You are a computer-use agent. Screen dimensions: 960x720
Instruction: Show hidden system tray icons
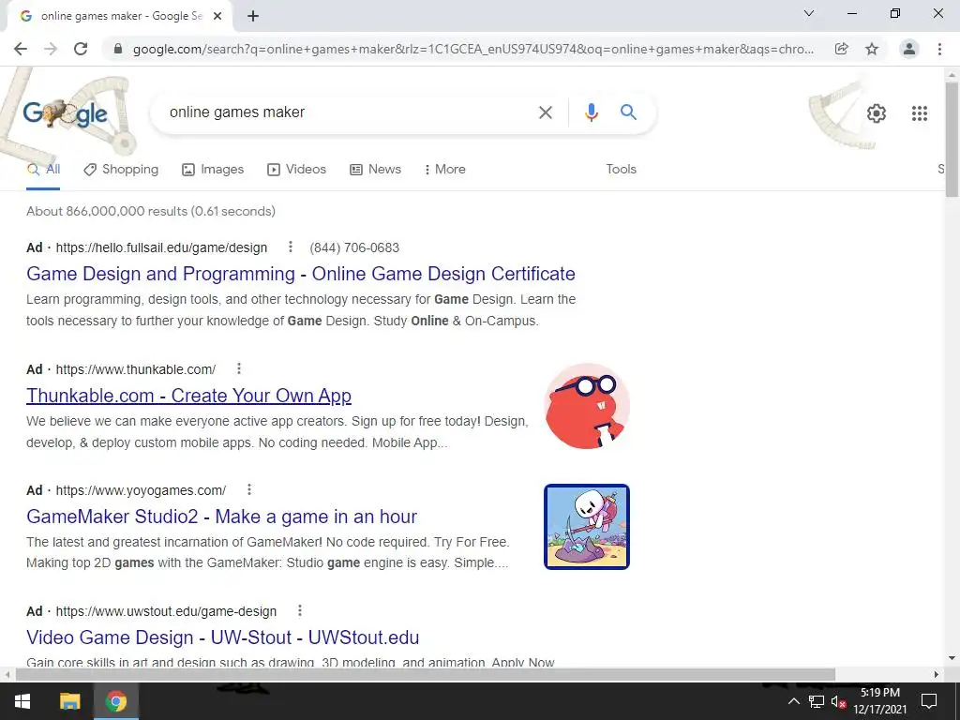[x=793, y=701]
